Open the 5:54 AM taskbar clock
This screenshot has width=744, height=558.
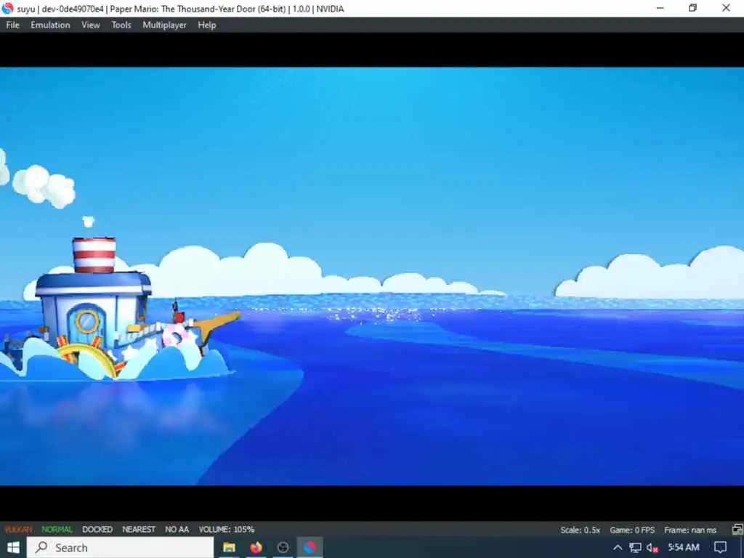(683, 548)
